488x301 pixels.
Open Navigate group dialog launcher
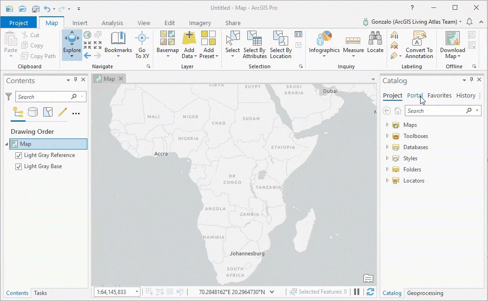(x=148, y=66)
